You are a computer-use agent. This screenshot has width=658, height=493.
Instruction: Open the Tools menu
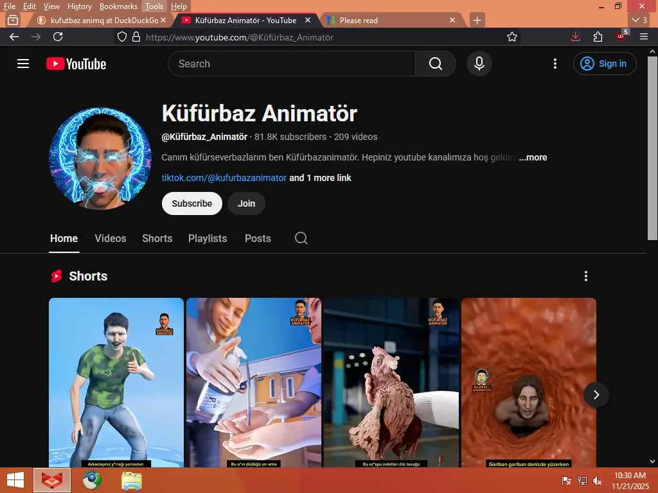point(154,6)
